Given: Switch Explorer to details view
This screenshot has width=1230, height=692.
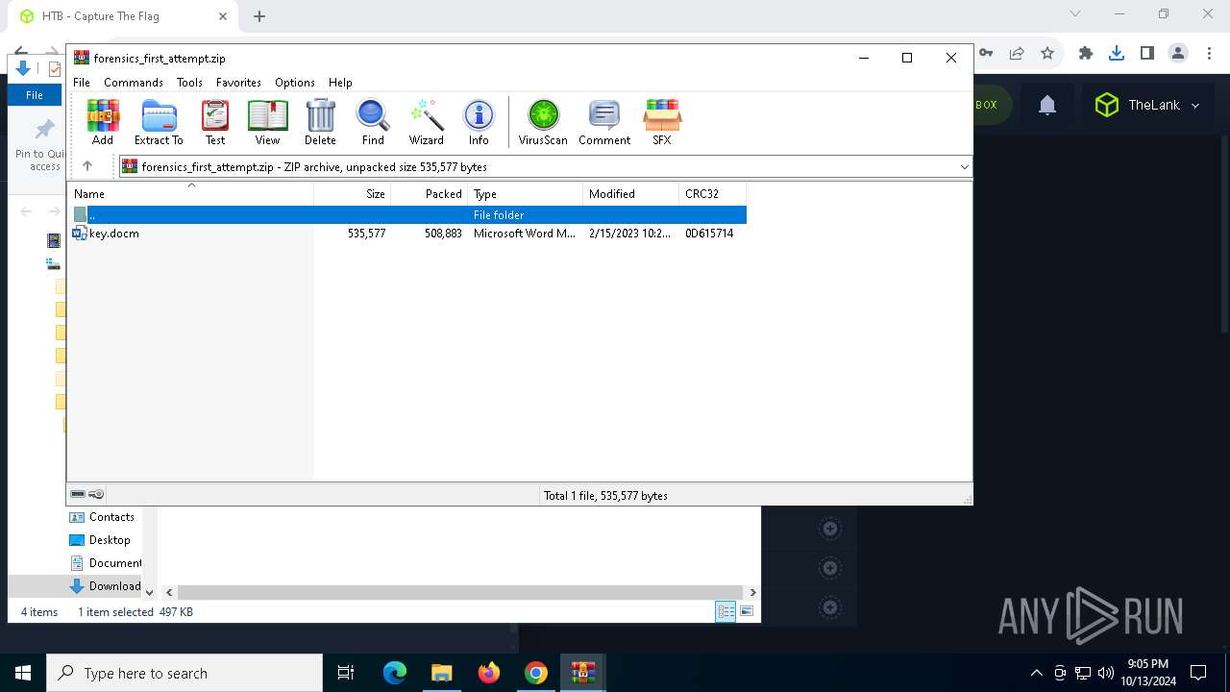Looking at the screenshot, I should click(x=726, y=611).
